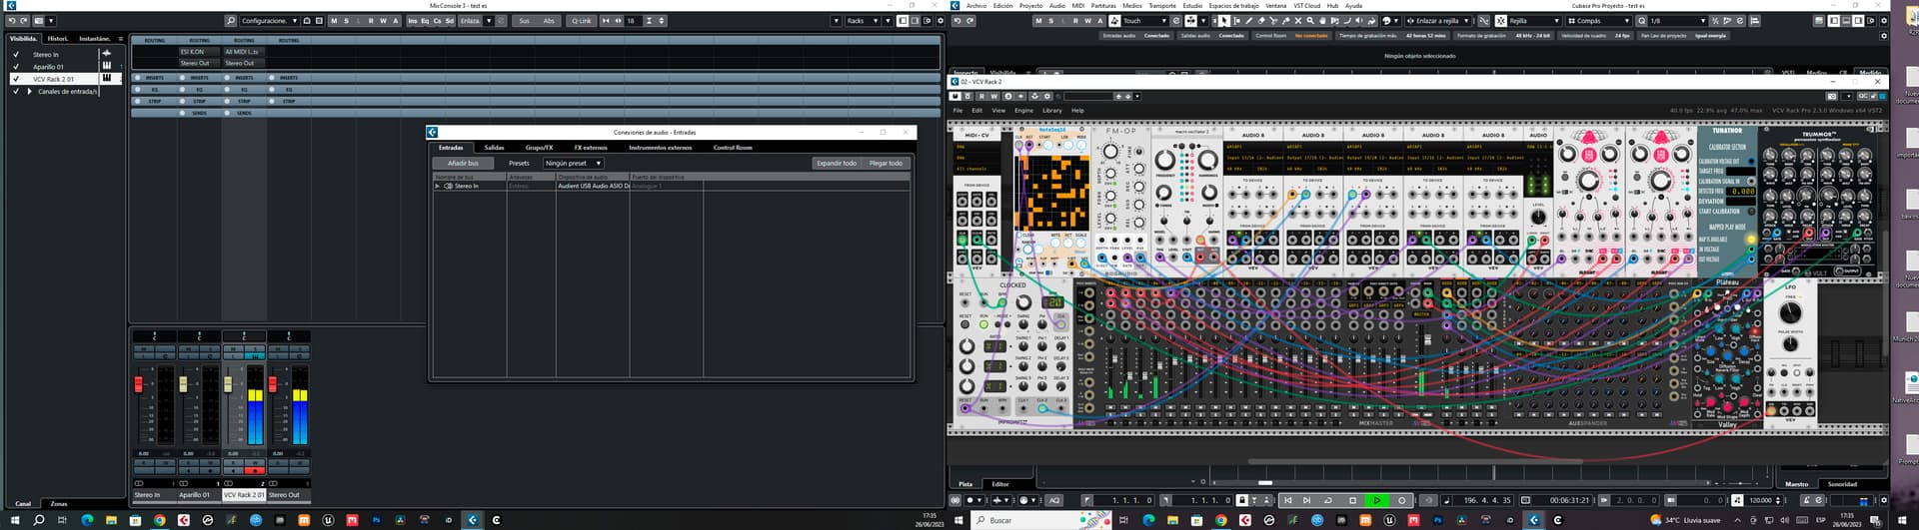
Task: Click the Añadir bus button
Action: pyautogui.click(x=463, y=163)
